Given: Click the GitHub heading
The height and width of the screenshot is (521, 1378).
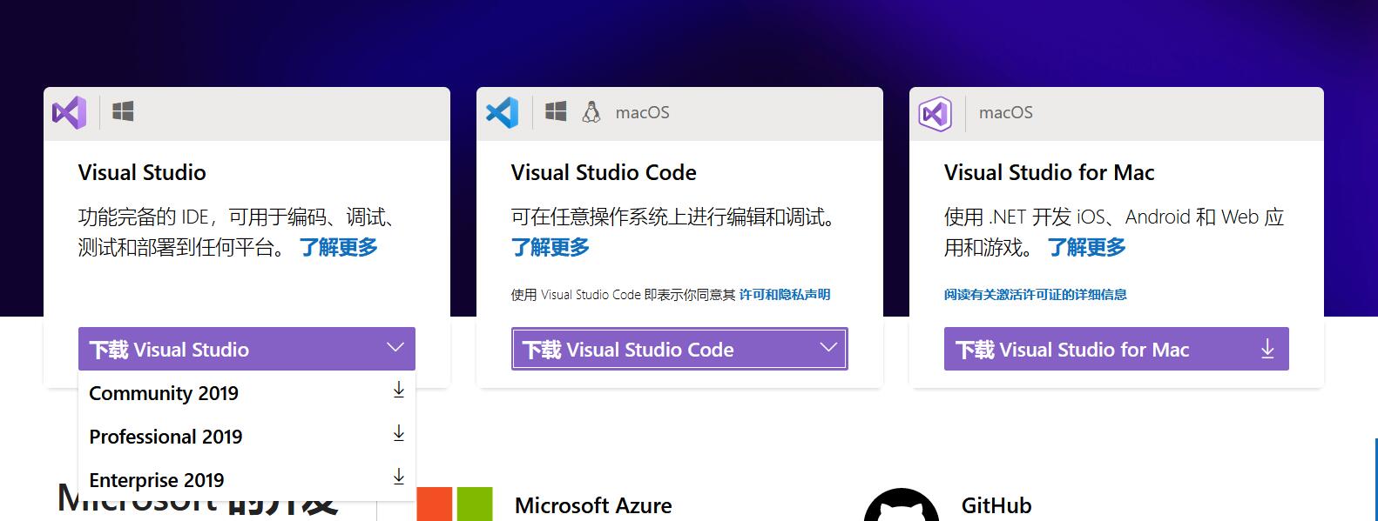Looking at the screenshot, I should 996,505.
